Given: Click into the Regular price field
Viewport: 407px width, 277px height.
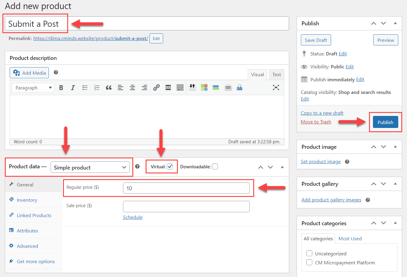Looking at the screenshot, I should coord(186,188).
